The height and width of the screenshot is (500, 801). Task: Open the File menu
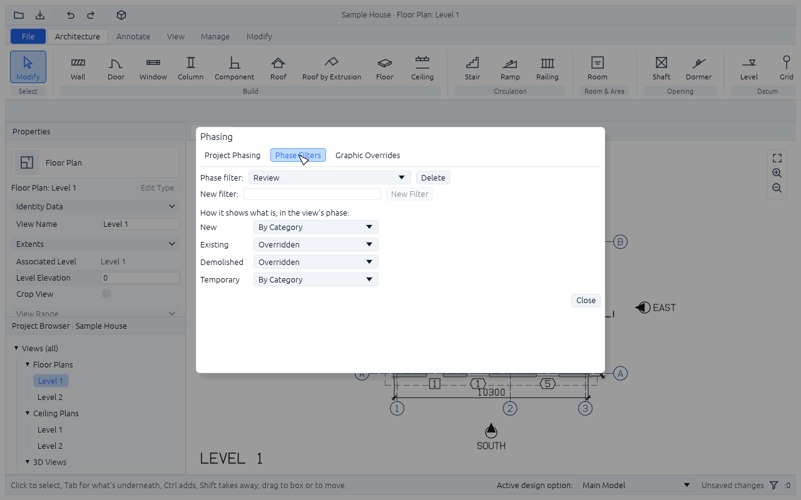(28, 36)
